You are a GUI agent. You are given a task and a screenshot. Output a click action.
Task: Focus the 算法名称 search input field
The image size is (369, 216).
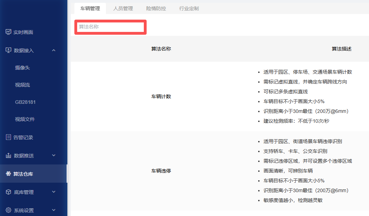pyautogui.click(x=110, y=27)
